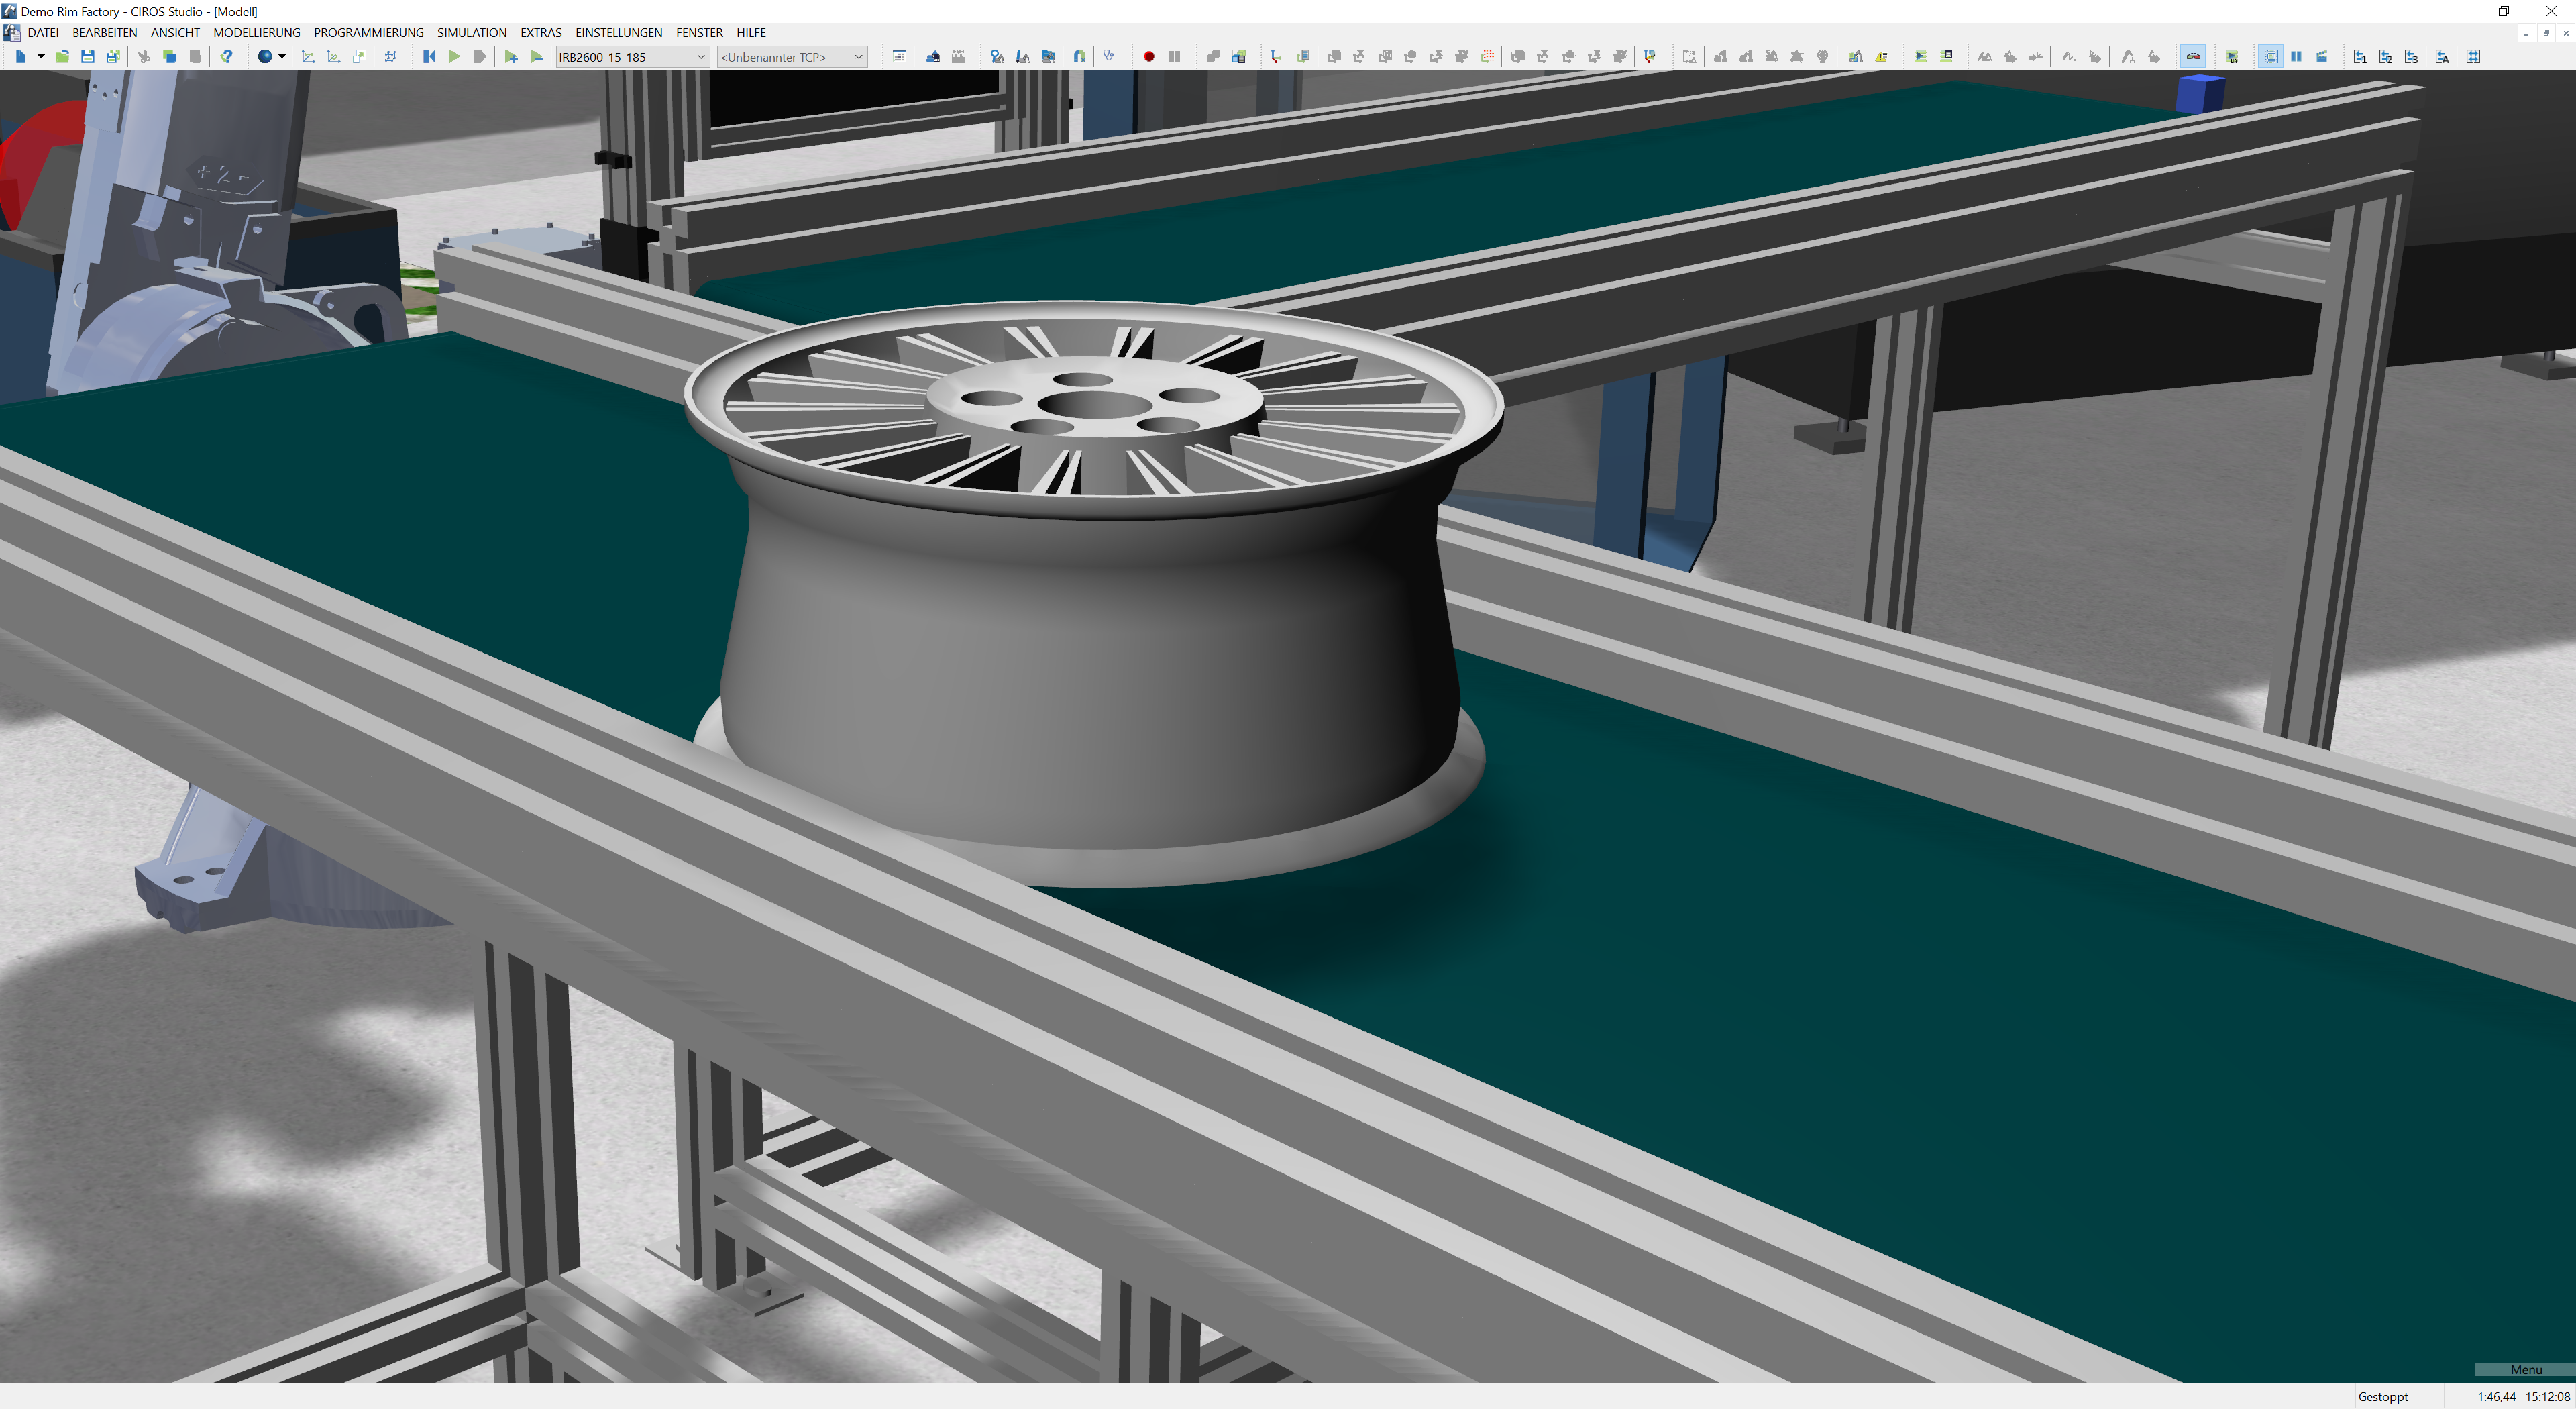The height and width of the screenshot is (1409, 2576).
Task: Toggle the 3D stereo glasses view button
Action: (2192, 57)
